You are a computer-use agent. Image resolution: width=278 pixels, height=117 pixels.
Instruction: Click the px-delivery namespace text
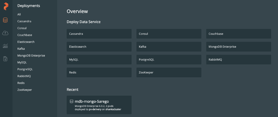tap(95, 109)
